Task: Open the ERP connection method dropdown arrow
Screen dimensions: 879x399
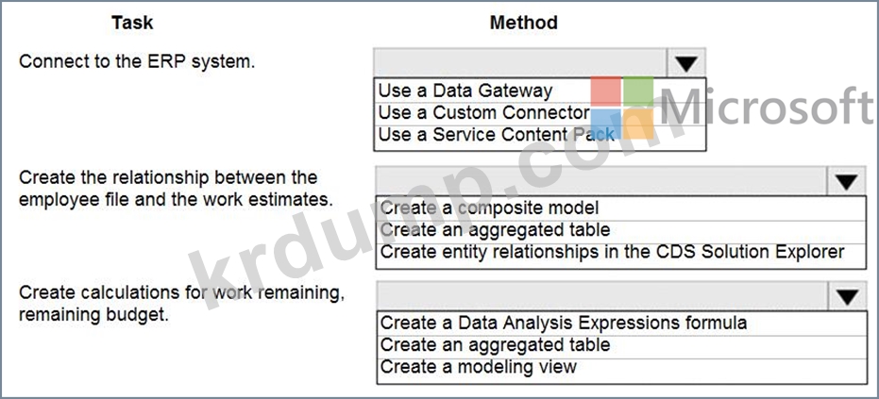Action: [686, 63]
